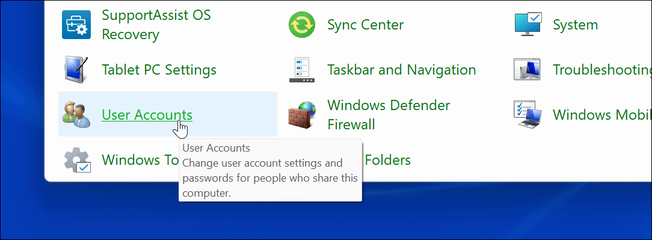
Task: Click the User Accounts people icon
Action: [x=76, y=114]
